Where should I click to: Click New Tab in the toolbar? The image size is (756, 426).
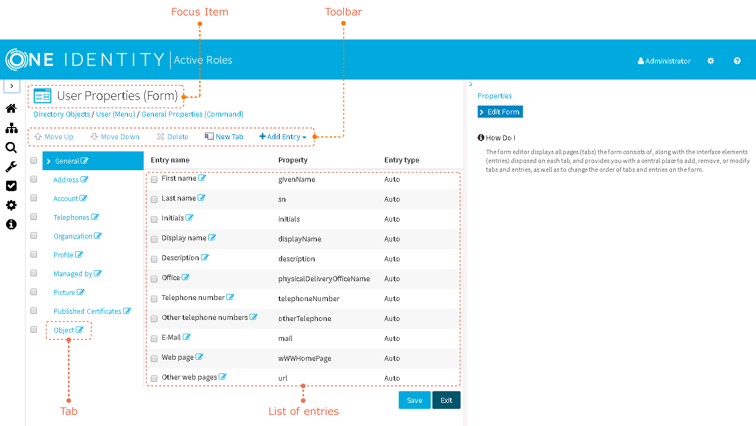[224, 137]
